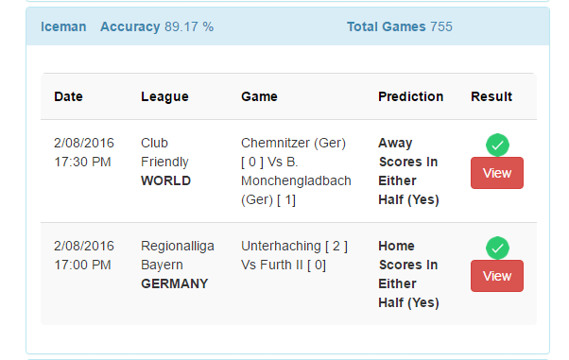569x360 pixels.
Task: Open the Iceman tipster profile link
Action: coord(63,26)
